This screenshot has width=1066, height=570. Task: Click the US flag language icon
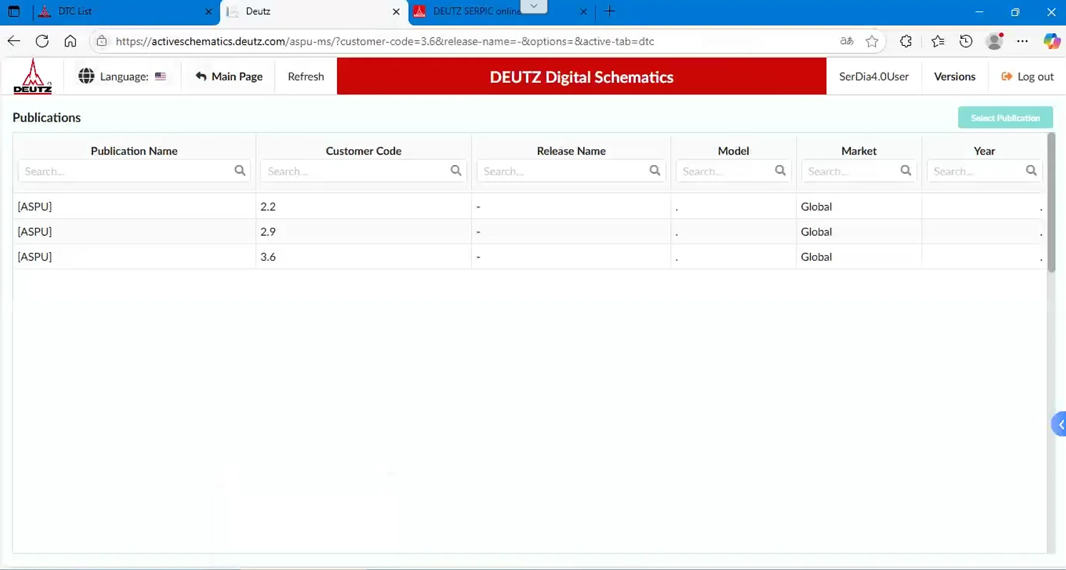tap(160, 76)
